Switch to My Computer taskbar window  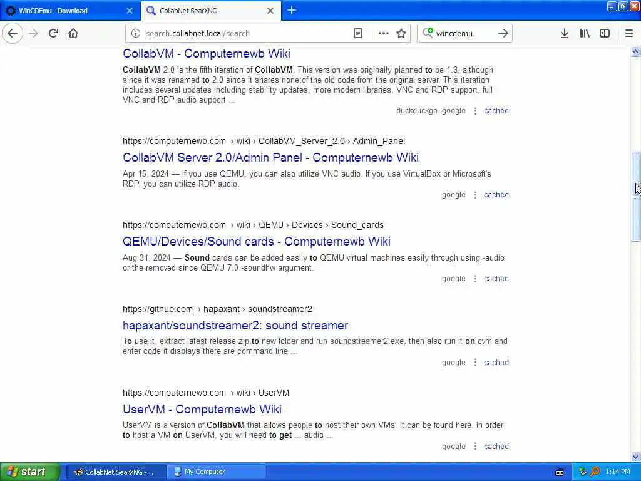(217, 472)
